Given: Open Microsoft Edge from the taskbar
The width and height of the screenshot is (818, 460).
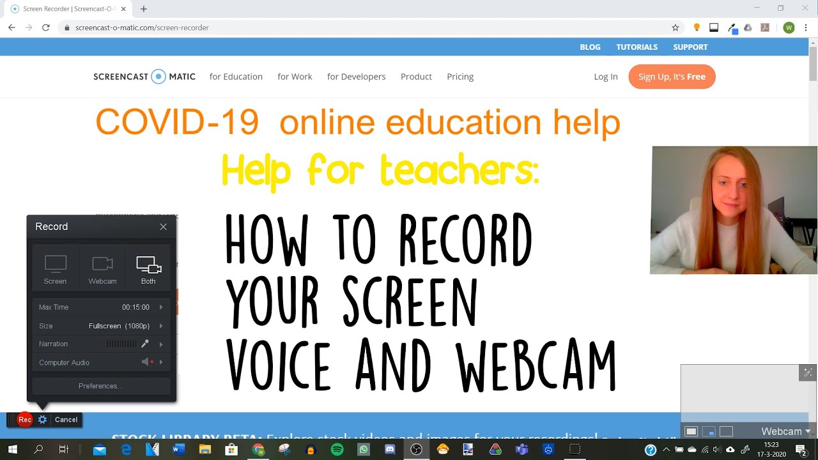Looking at the screenshot, I should point(126,450).
